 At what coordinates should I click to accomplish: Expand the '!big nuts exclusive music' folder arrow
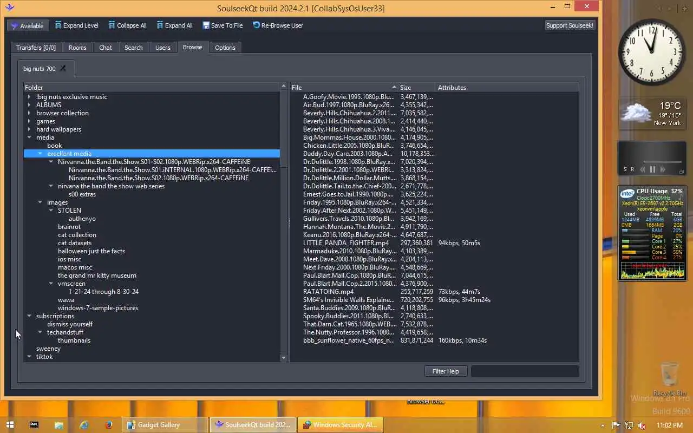pos(29,97)
